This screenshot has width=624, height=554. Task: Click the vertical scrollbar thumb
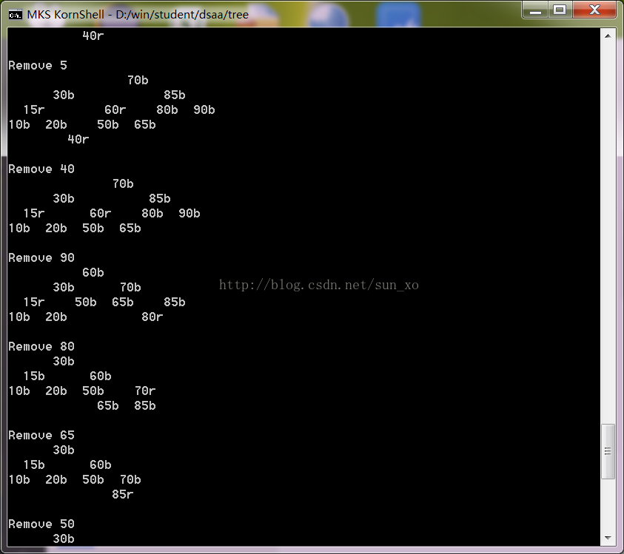pos(608,451)
